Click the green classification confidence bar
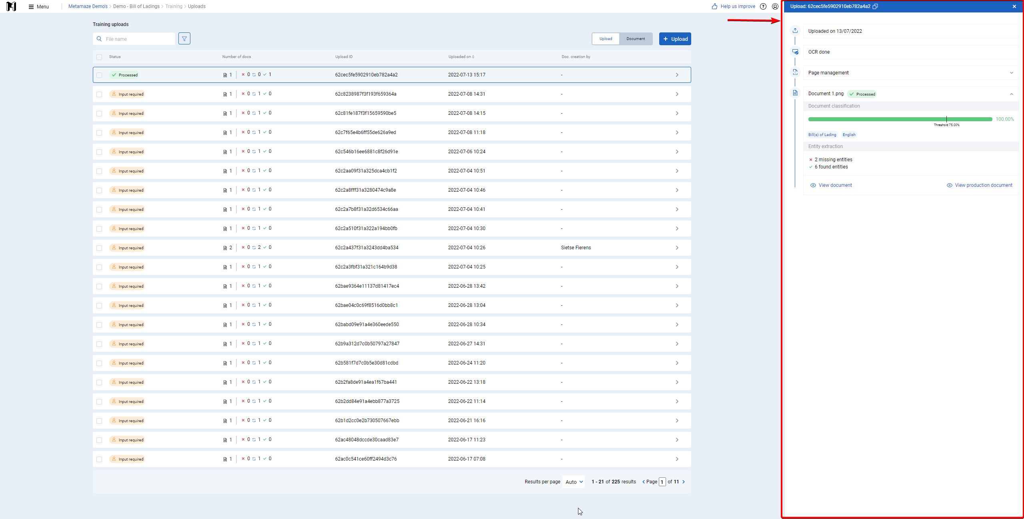The image size is (1024, 519). [900, 119]
